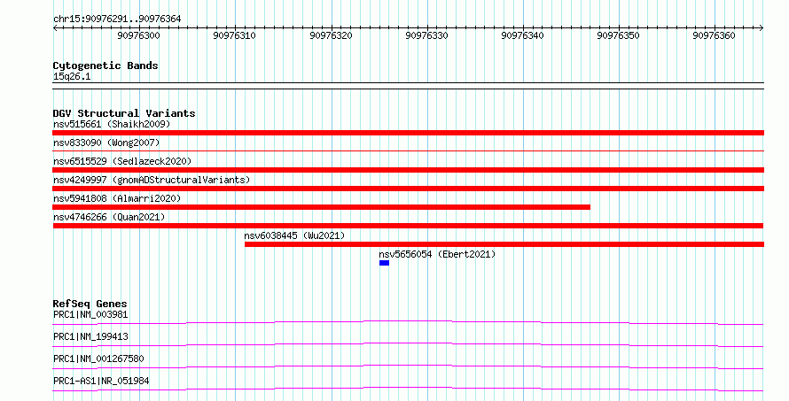Click the magenta line for PRC1|NM_001267580
The height and width of the screenshot is (401, 789).
408,366
